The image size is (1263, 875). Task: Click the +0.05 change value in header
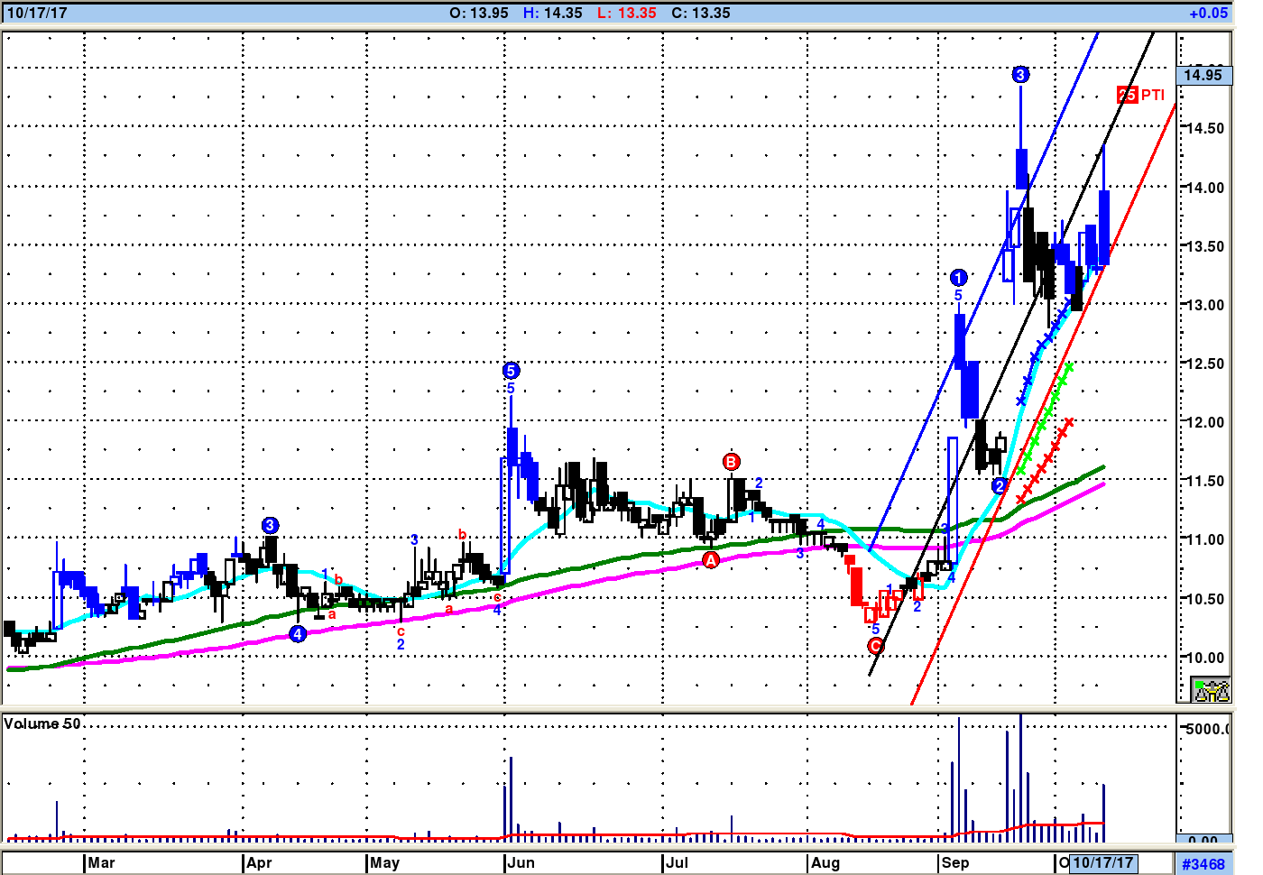[1208, 13]
